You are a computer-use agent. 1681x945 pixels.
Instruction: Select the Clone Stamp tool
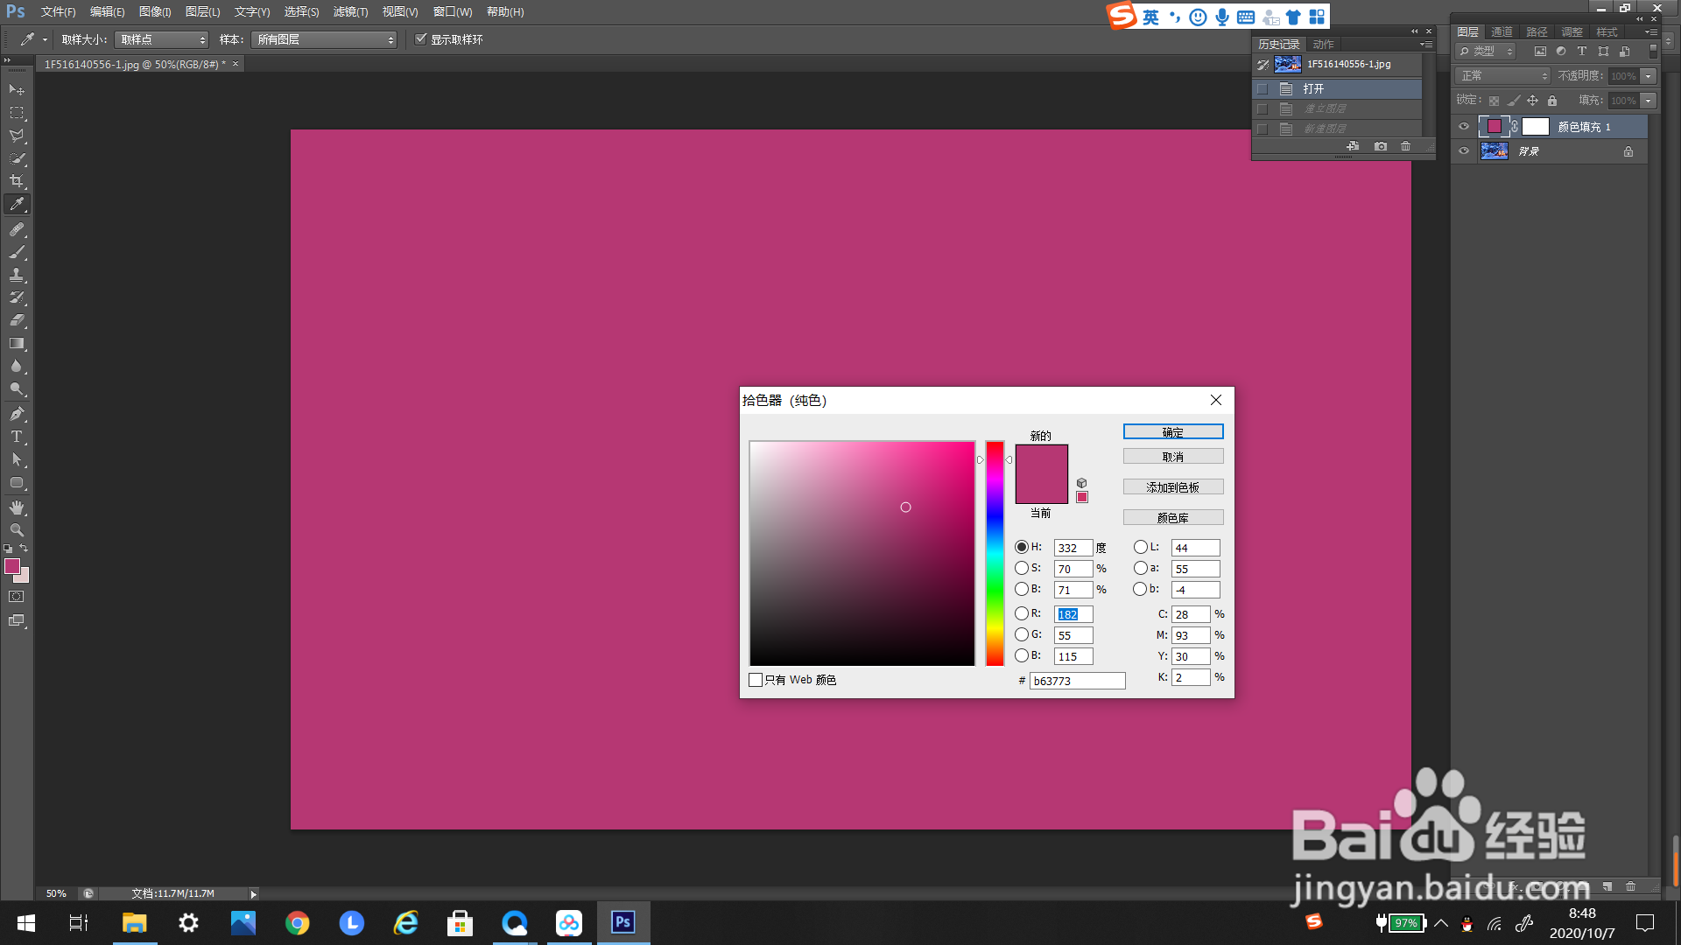tap(17, 275)
